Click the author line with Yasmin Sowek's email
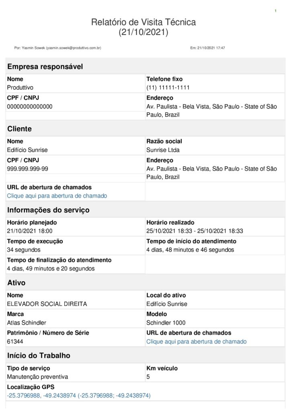Screen dimensions: 291x412 [57, 48]
